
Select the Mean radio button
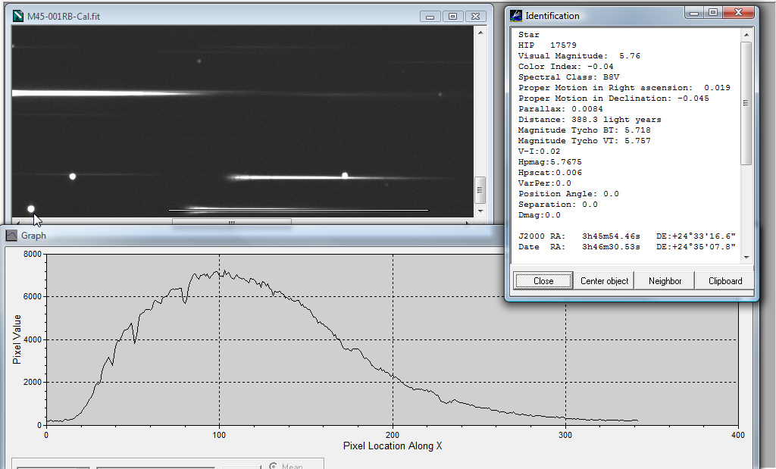pos(274,466)
